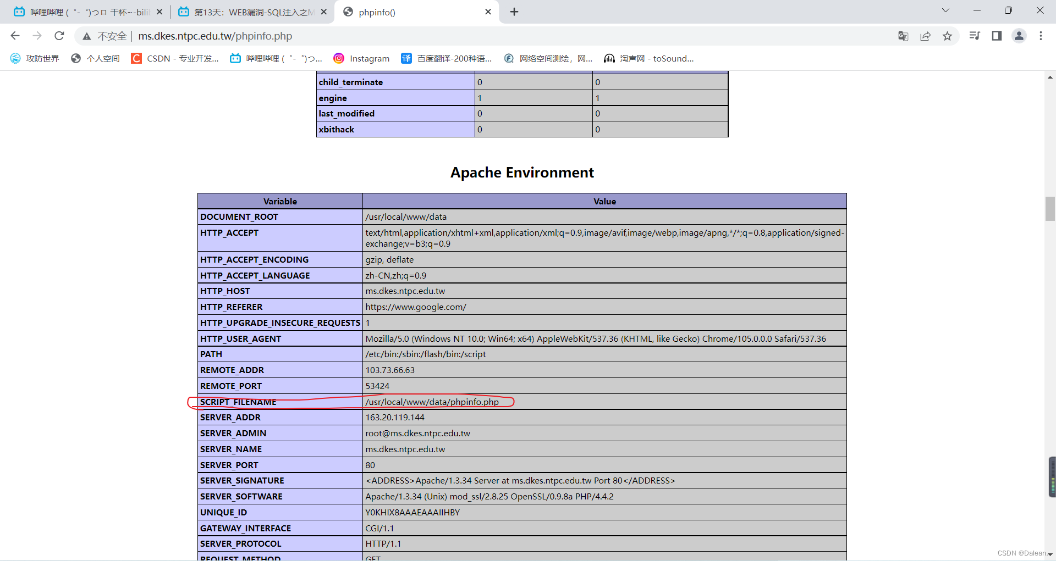Share this page via share icon
Viewport: 1056px width, 561px height.
pos(926,36)
